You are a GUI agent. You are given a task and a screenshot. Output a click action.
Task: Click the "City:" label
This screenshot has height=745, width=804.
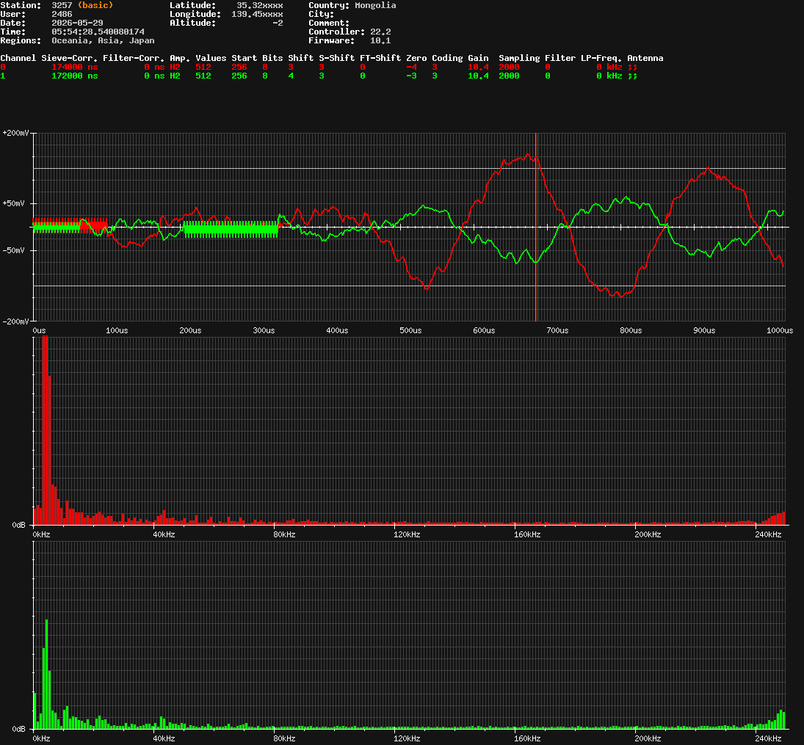pyautogui.click(x=321, y=14)
